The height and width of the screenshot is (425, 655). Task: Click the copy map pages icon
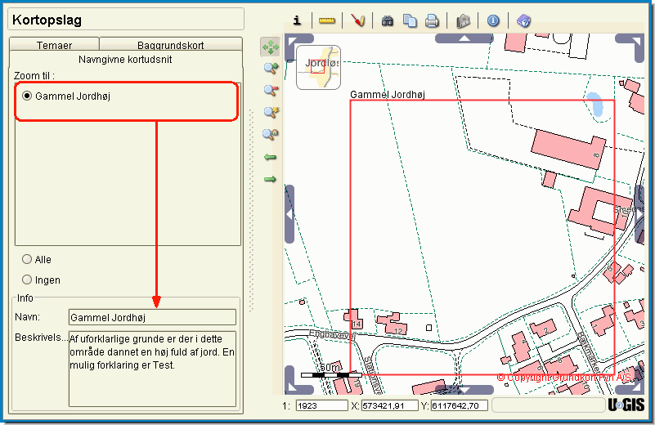click(x=410, y=21)
